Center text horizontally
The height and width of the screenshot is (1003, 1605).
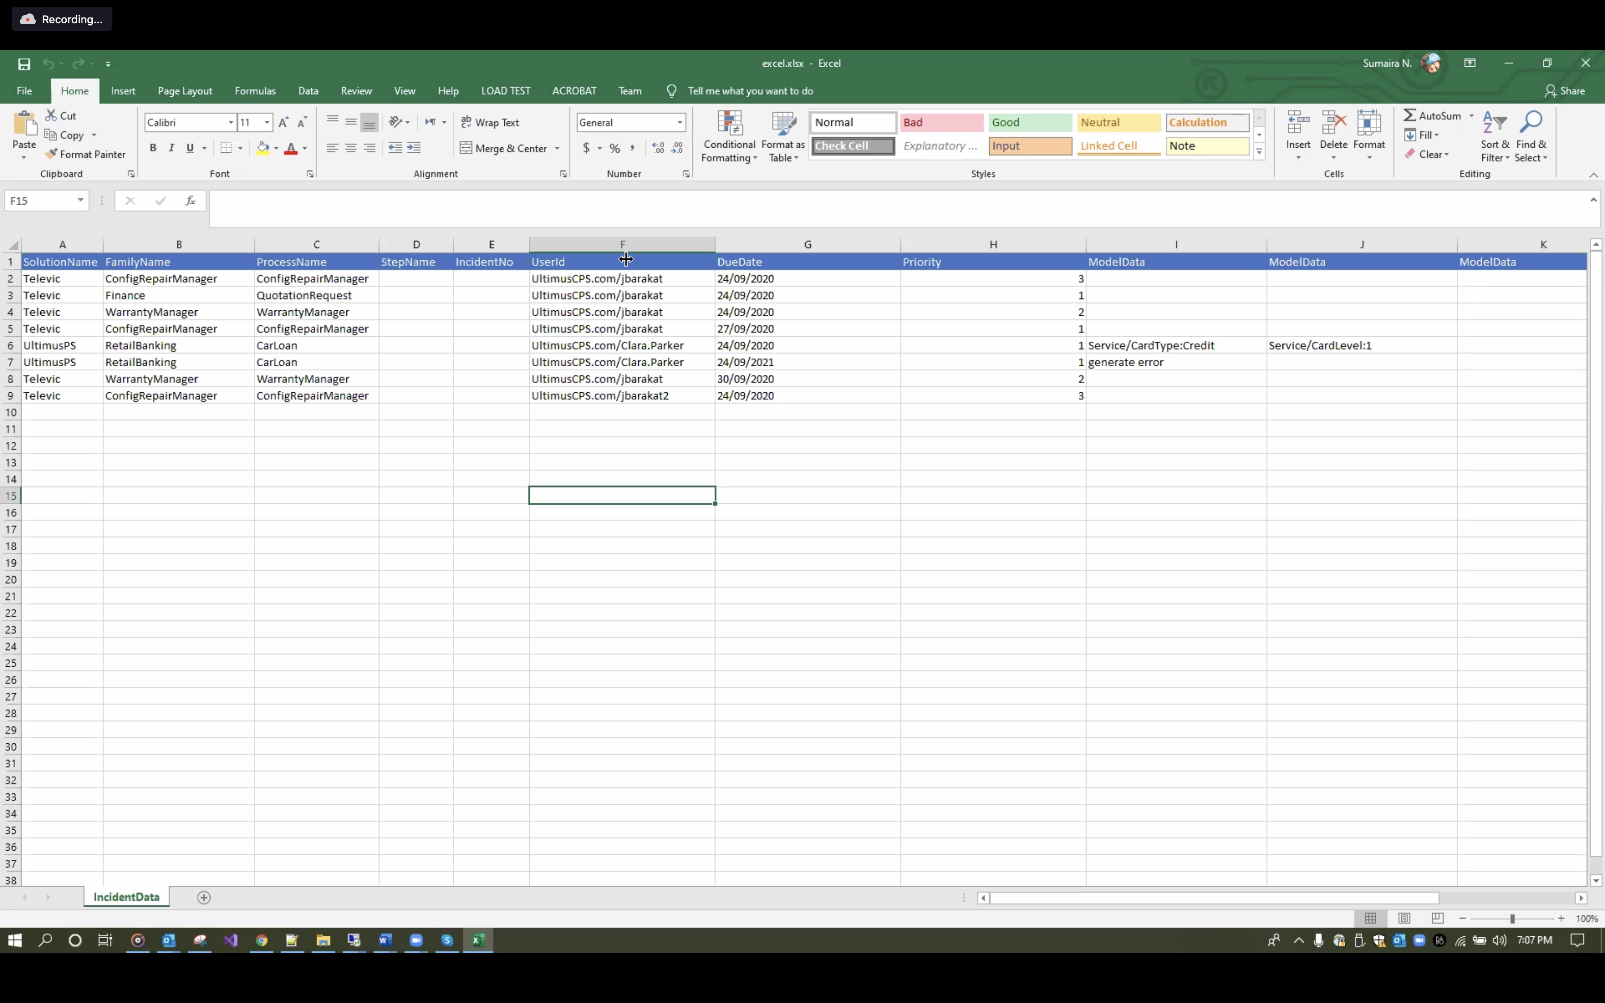(351, 148)
